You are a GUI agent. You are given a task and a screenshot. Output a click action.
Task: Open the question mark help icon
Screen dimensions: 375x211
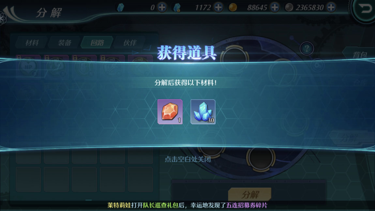[307, 49]
